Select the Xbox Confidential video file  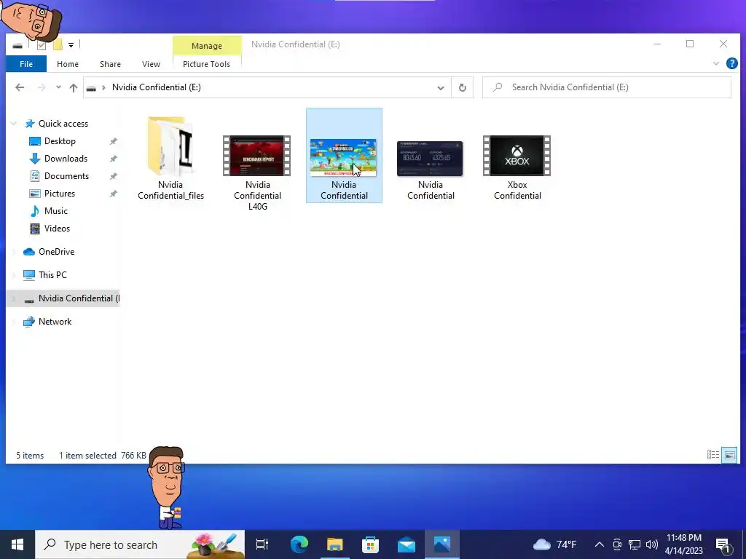click(517, 167)
